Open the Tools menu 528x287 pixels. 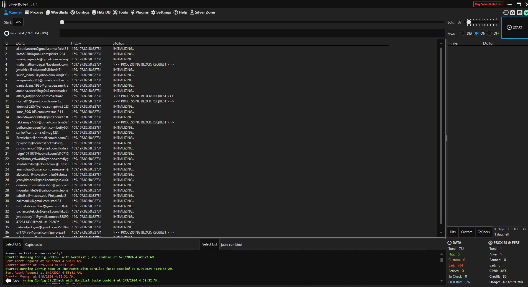point(121,12)
